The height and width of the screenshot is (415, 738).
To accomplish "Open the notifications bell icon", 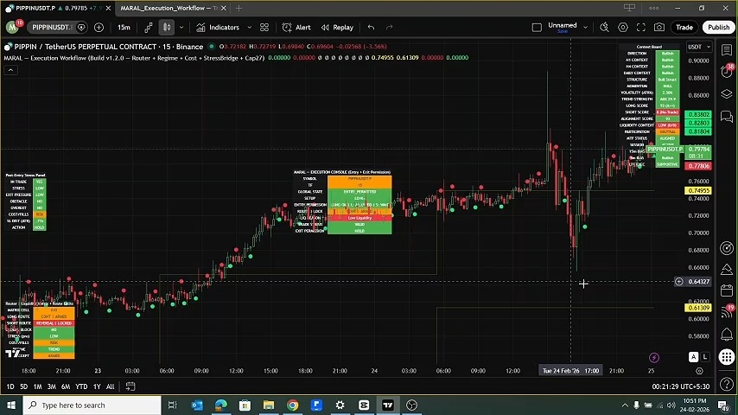I will tap(727, 334).
